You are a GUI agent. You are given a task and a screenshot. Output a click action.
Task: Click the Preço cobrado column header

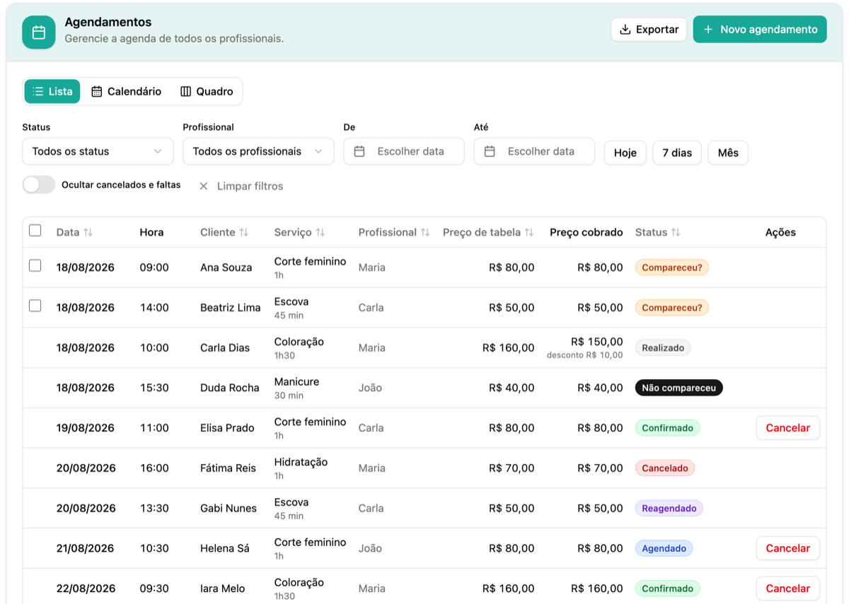(587, 232)
